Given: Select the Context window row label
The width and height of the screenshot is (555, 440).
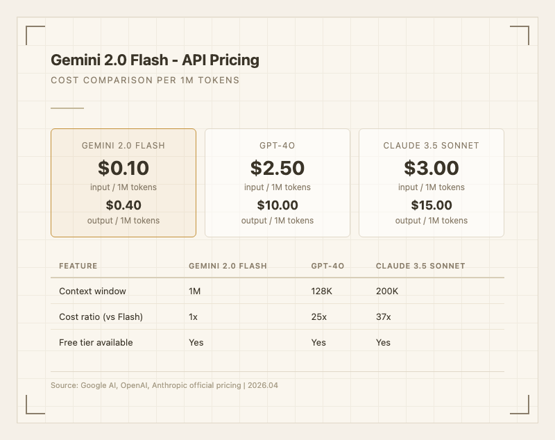Looking at the screenshot, I should point(93,291).
